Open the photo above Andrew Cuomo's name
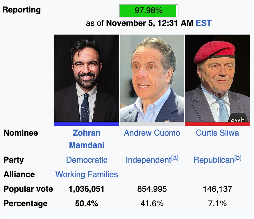Screen dimensions: 254x219 click(152, 78)
